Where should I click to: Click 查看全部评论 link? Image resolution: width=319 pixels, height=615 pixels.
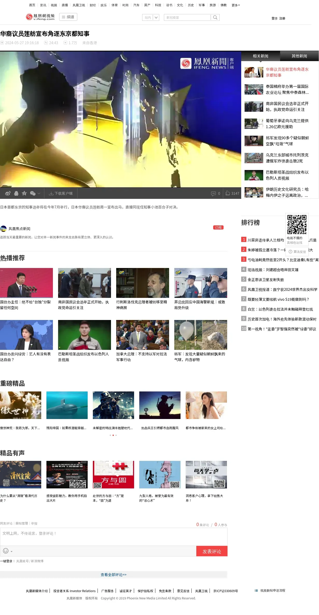coord(114,575)
